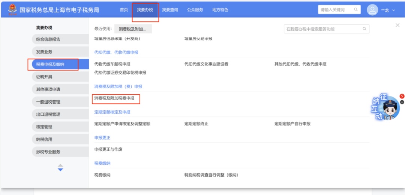Open 申报更正与作废 link
Viewport: 405px width, 195px height.
coord(108,149)
